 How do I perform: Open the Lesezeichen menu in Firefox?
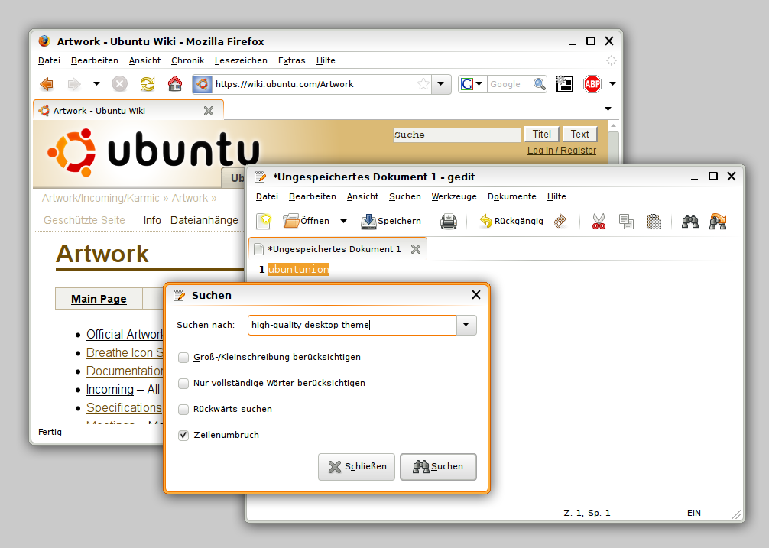(x=241, y=60)
